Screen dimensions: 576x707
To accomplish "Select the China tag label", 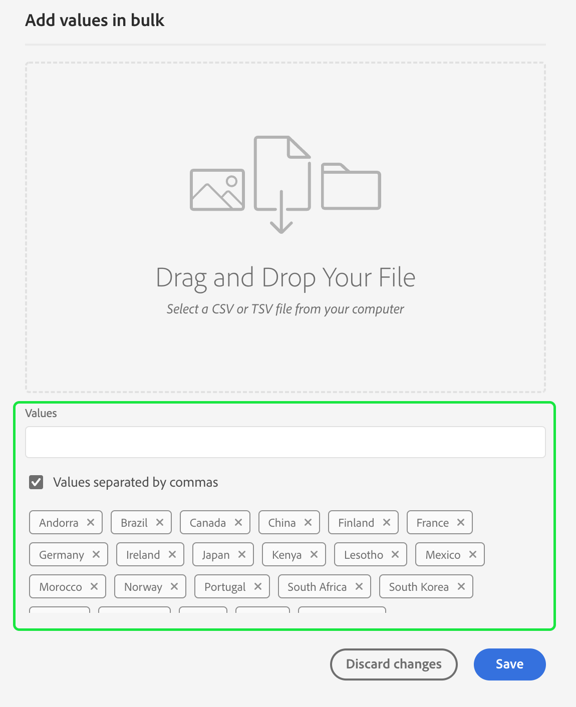I will 282,523.
